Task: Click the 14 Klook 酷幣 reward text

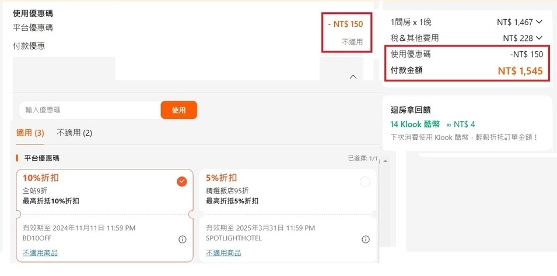Action: pos(415,124)
